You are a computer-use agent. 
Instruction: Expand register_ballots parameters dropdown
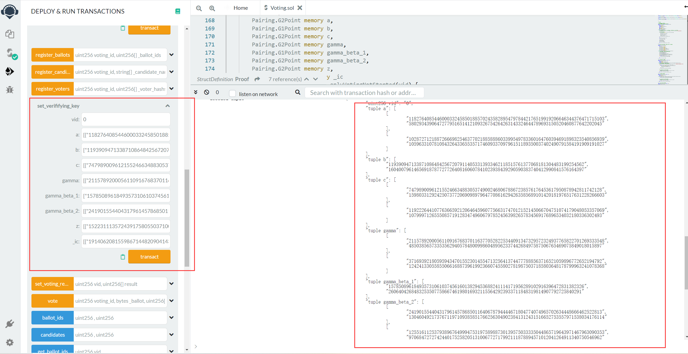[171, 55]
